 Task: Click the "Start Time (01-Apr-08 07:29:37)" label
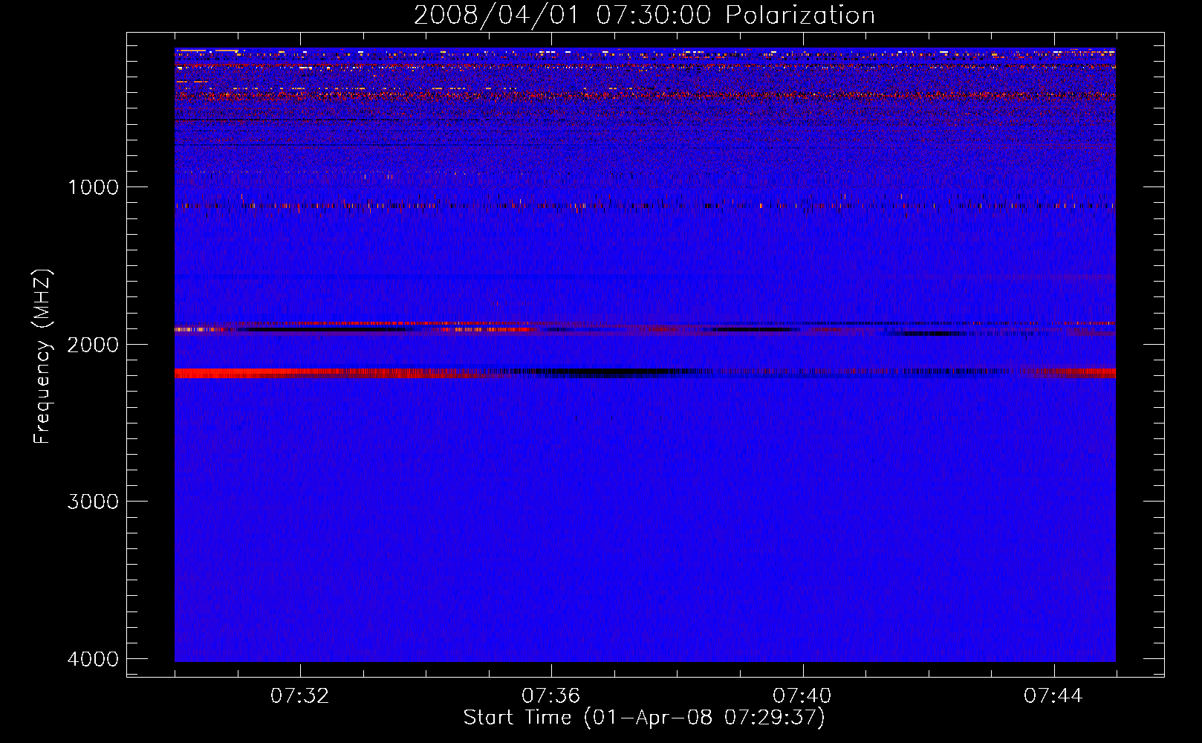click(x=644, y=718)
